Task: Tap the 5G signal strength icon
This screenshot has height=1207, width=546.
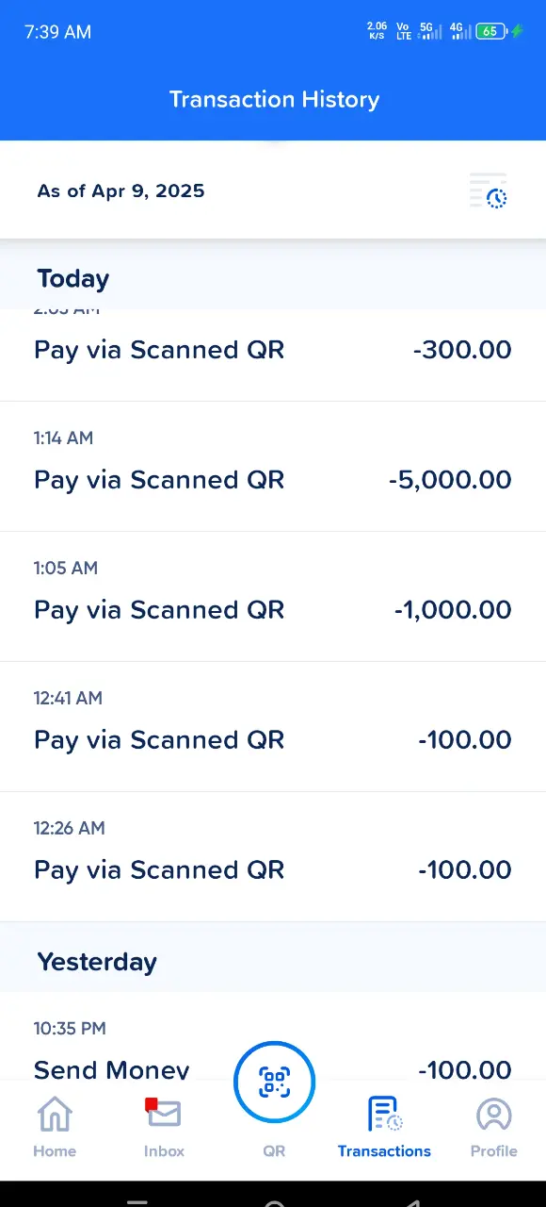Action: (430, 31)
